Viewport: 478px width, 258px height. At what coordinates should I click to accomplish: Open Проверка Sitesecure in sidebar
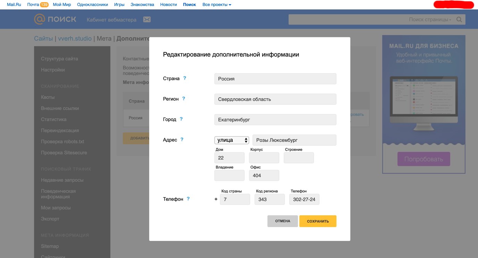point(64,153)
